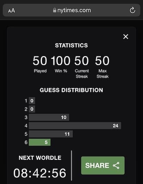Select the green bar for 6 guesses
Image resolution: width=143 pixels, height=184 pixels.
point(40,142)
